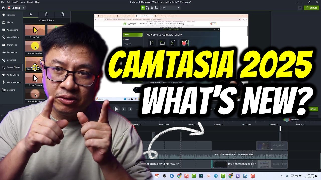The height and width of the screenshot is (180, 321).
Task: Click the green Export button
Action: tap(311, 8)
